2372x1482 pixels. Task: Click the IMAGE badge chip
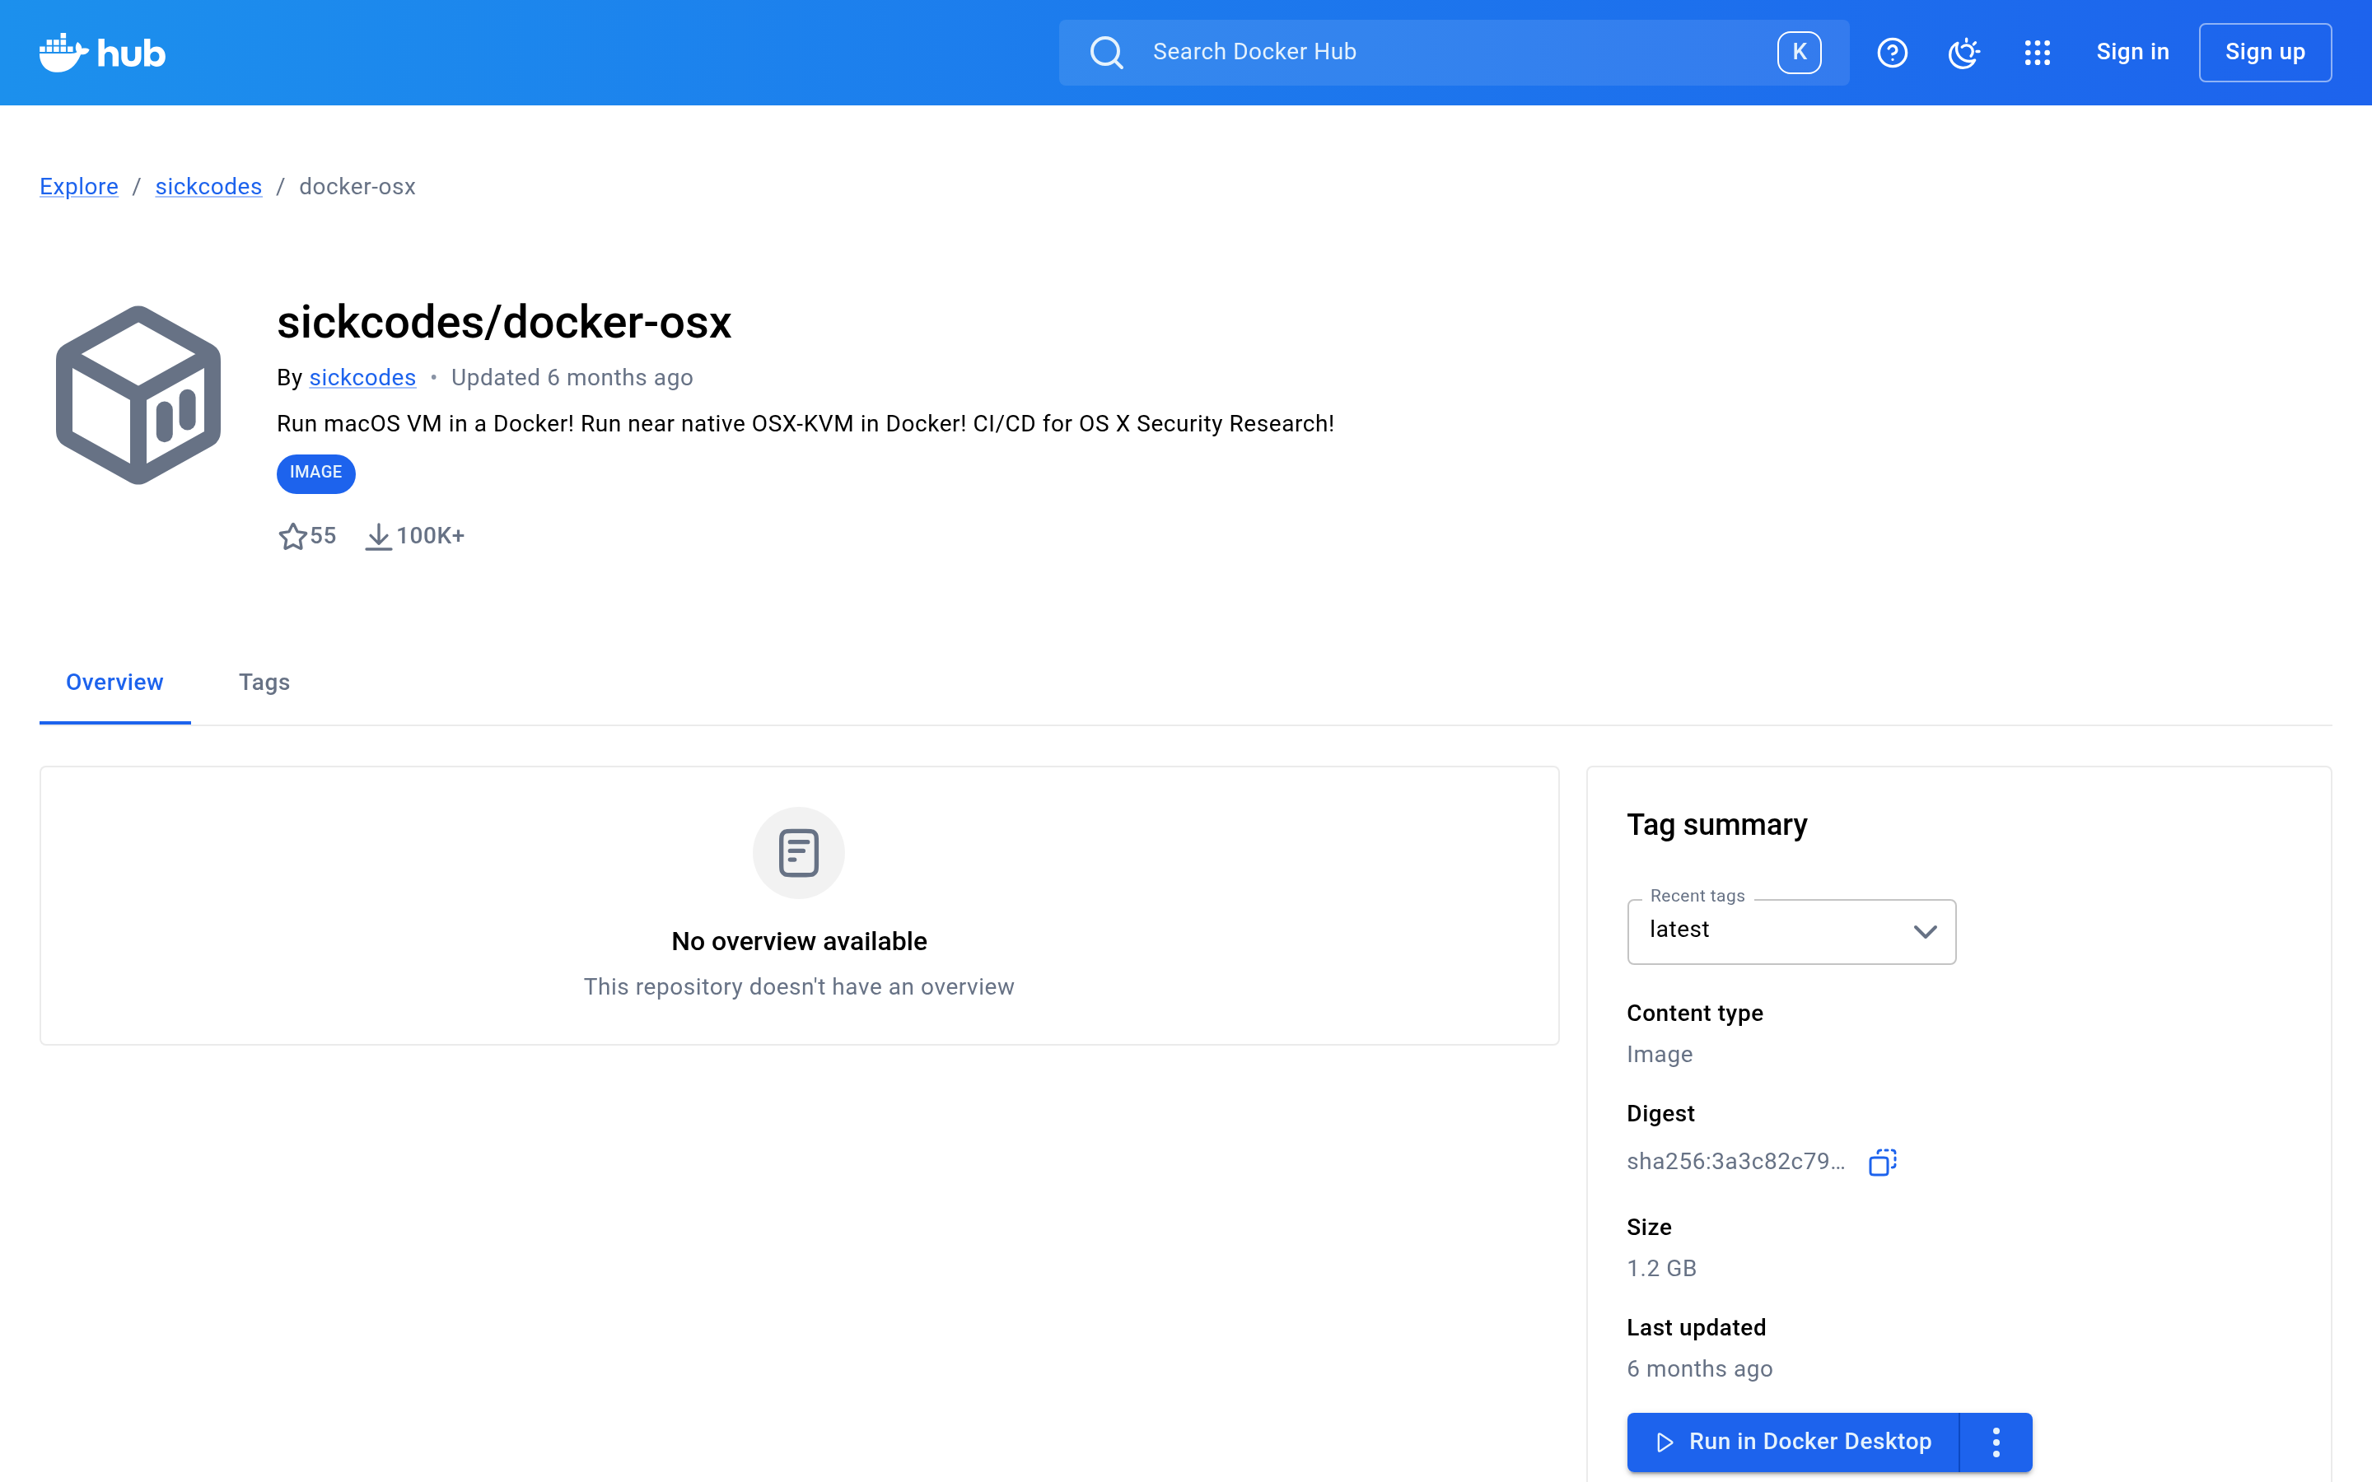tap(315, 473)
